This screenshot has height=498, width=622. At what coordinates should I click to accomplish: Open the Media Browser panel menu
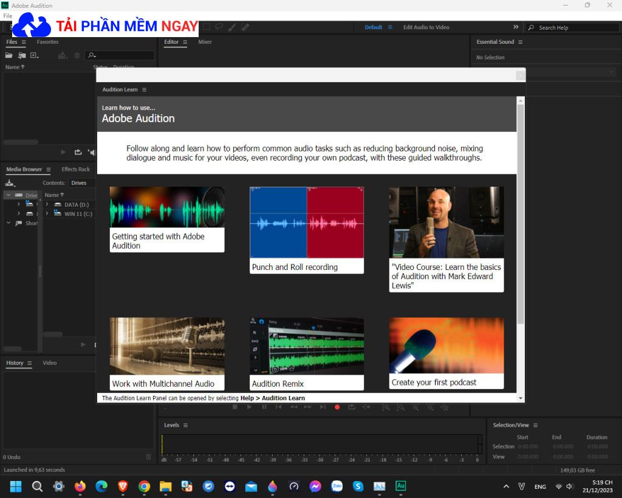(x=49, y=169)
